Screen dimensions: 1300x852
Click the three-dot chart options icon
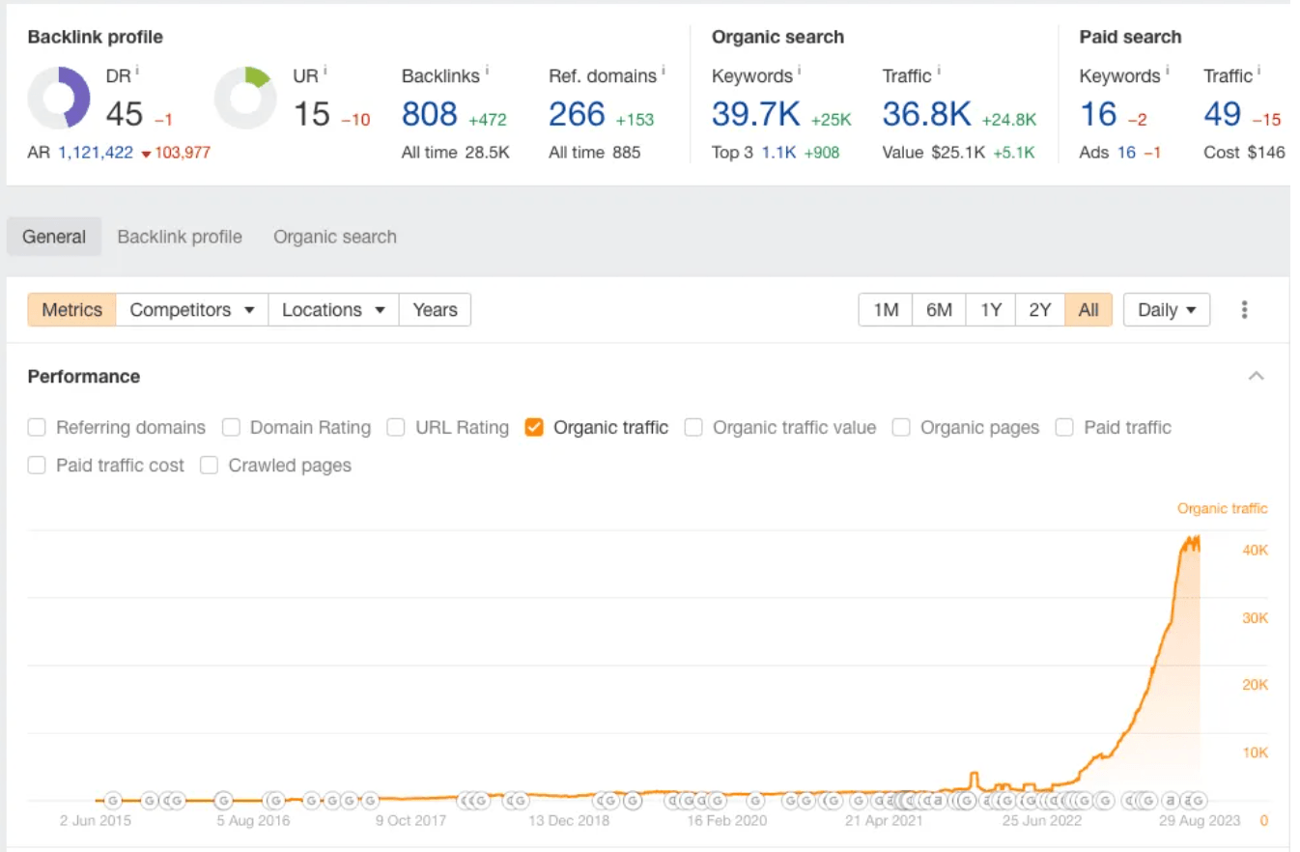pyautogui.click(x=1244, y=310)
